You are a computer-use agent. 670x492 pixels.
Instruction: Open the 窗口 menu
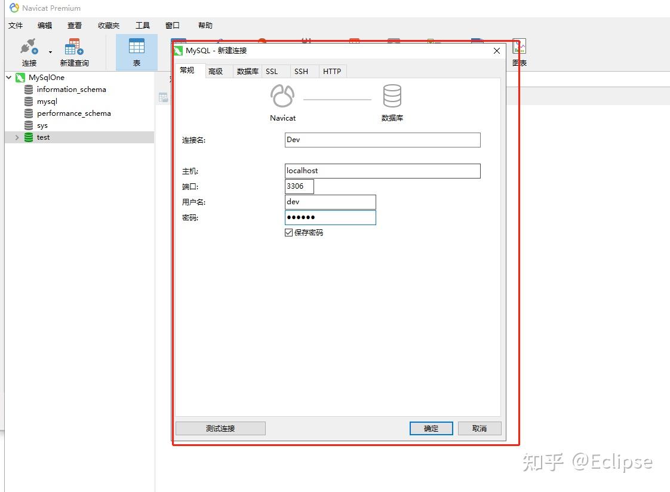(x=172, y=26)
